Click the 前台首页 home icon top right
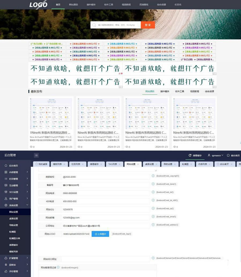 coord(228,155)
